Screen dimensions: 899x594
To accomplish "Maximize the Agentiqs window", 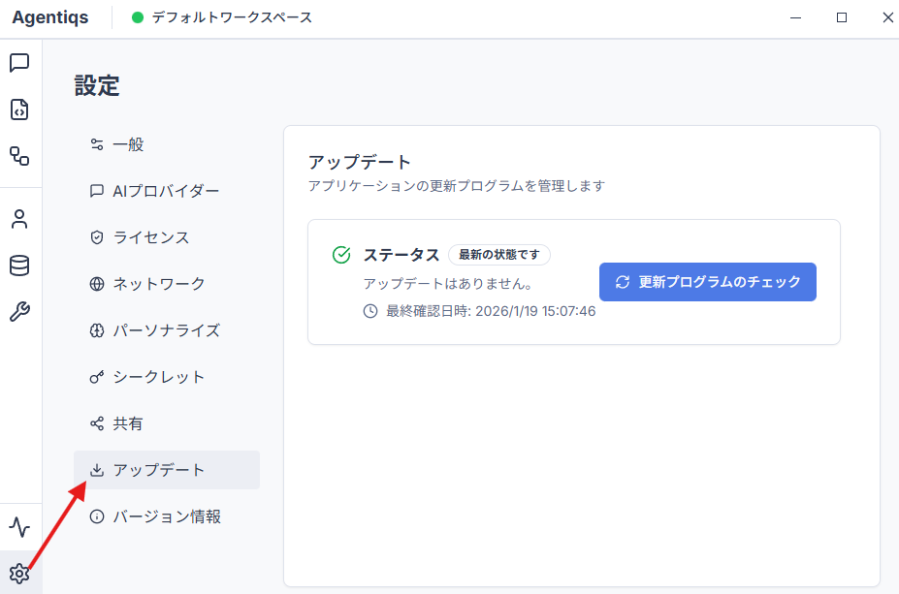I will point(842,17).
